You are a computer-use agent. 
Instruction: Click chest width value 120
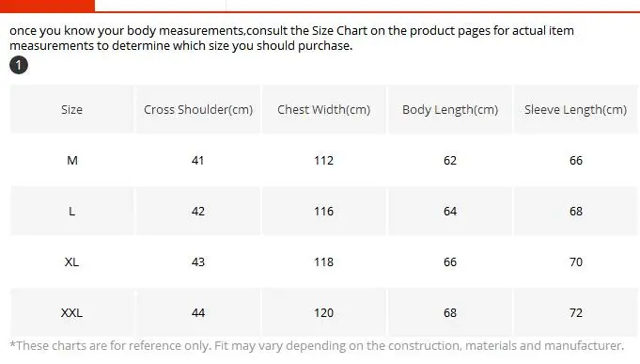(323, 313)
